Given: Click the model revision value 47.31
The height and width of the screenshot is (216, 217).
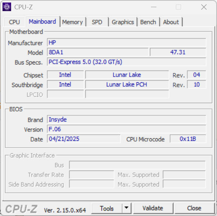Looking at the screenshot, I should click(178, 52).
